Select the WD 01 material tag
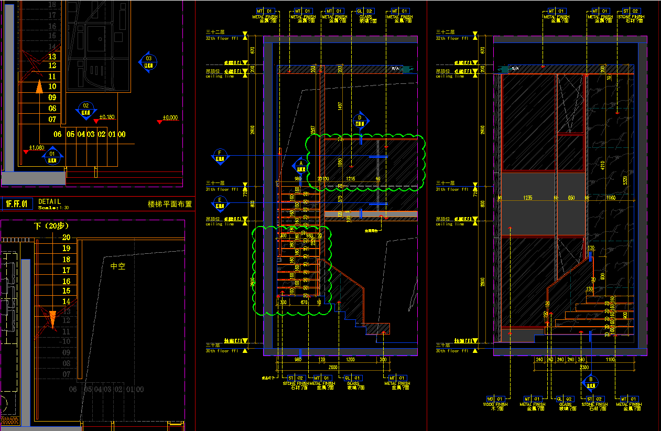Screen dimensions: 661x431 click(497, 398)
